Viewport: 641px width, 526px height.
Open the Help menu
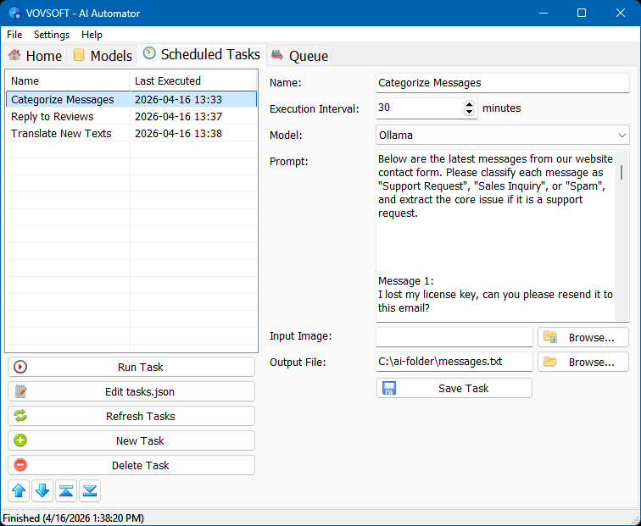92,35
